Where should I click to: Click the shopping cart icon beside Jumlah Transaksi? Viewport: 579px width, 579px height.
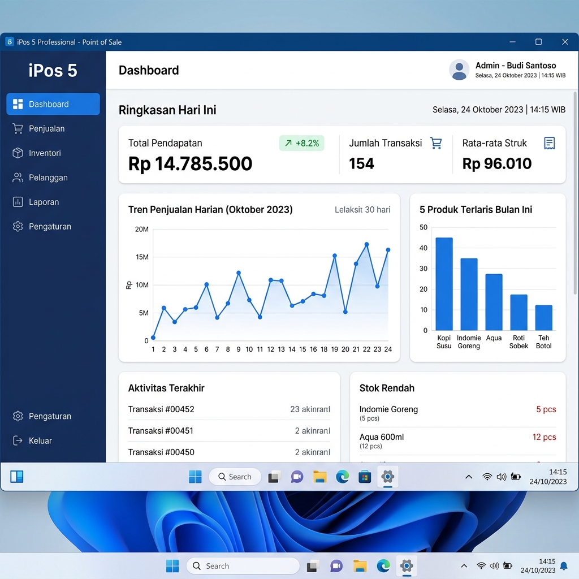point(435,144)
